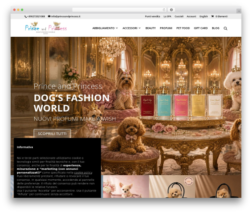
Task: Click the Cuccioli link
Action: [179, 17]
